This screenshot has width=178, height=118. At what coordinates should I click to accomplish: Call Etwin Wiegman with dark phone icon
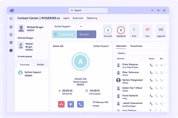tap(151, 65)
